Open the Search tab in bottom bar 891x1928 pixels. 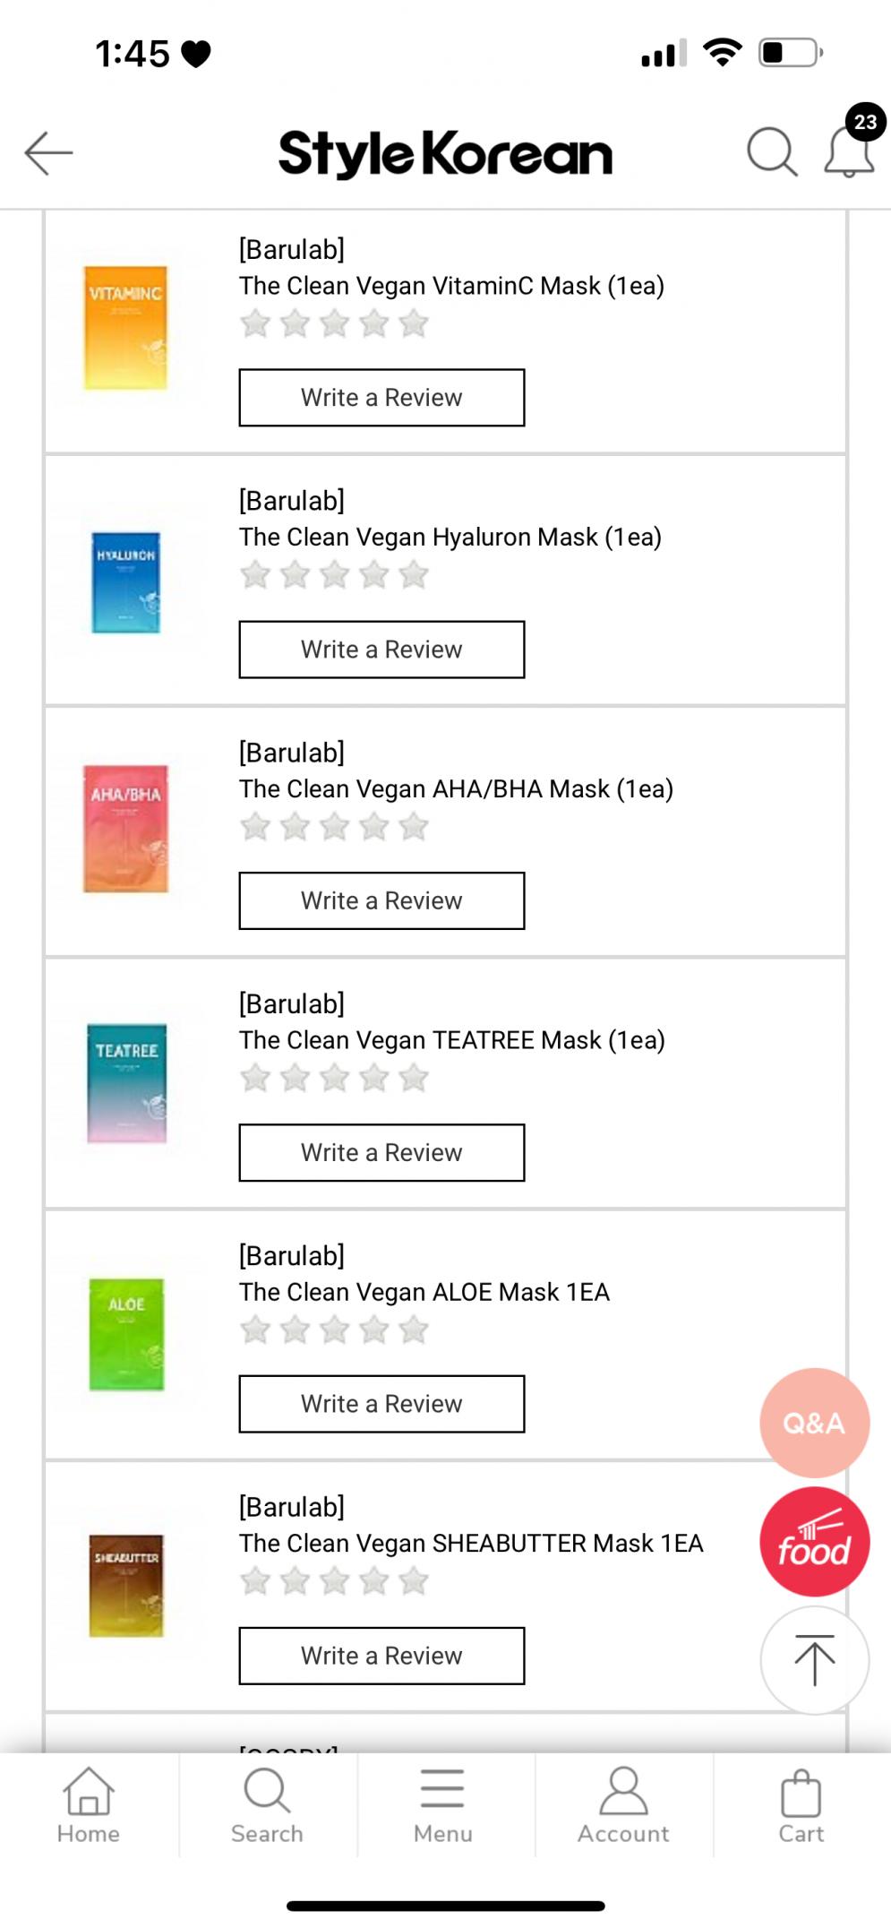pyautogui.click(x=267, y=1805)
